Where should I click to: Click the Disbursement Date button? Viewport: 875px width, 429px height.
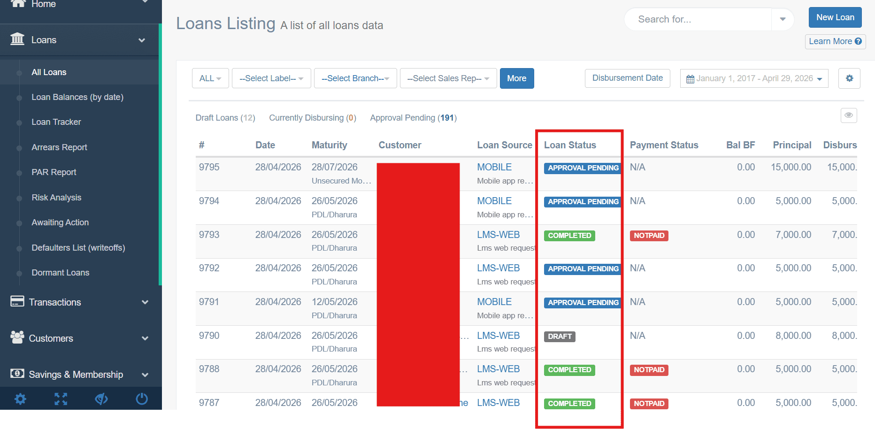tap(628, 78)
